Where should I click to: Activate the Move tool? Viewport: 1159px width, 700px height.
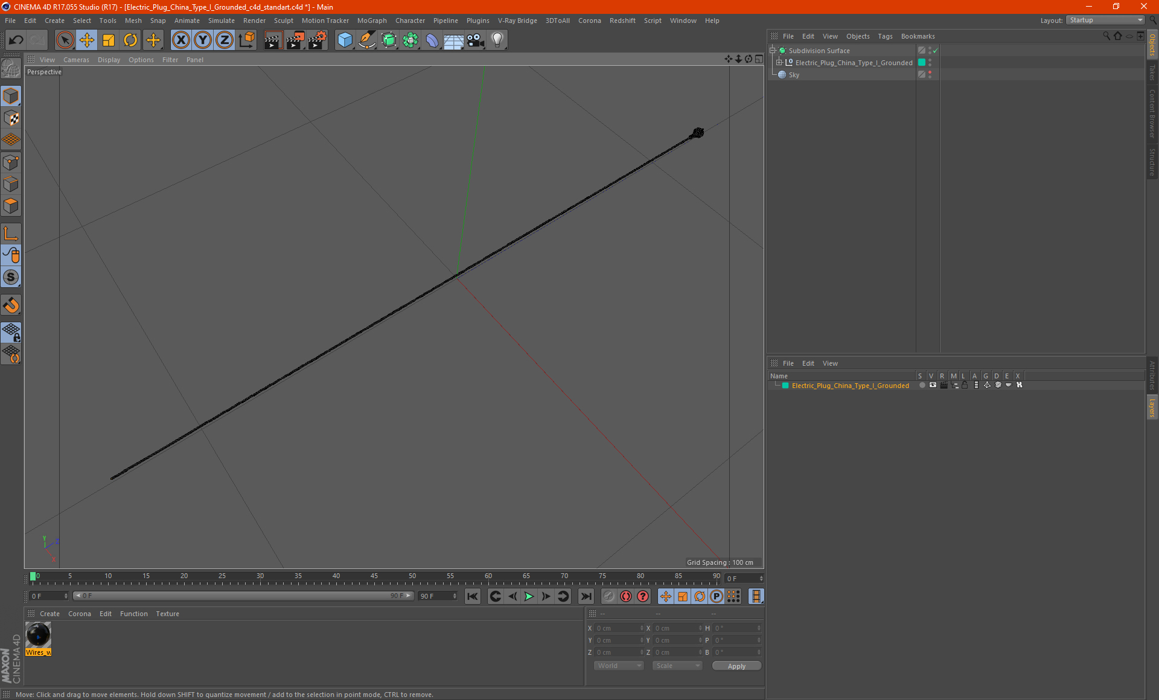86,40
